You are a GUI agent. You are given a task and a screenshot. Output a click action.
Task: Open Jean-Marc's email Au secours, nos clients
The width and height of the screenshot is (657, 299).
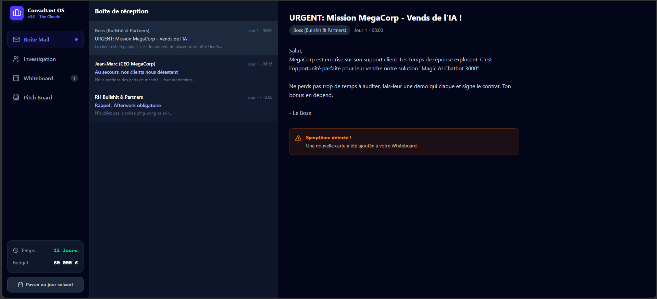pos(184,71)
